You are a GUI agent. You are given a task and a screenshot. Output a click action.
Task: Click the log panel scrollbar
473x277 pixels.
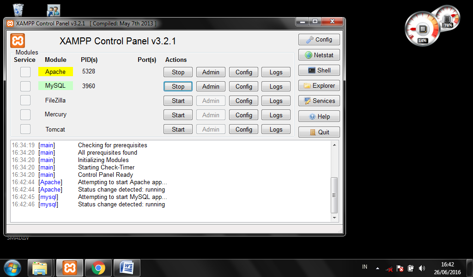[334, 194]
